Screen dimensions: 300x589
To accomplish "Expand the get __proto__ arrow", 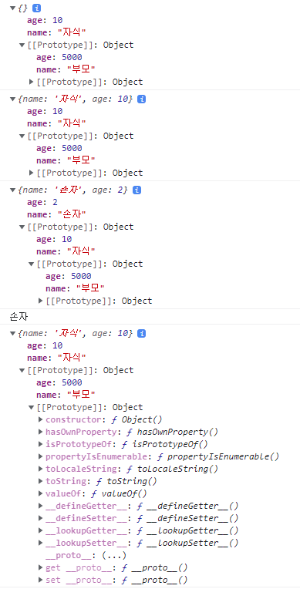I will click(x=41, y=567).
